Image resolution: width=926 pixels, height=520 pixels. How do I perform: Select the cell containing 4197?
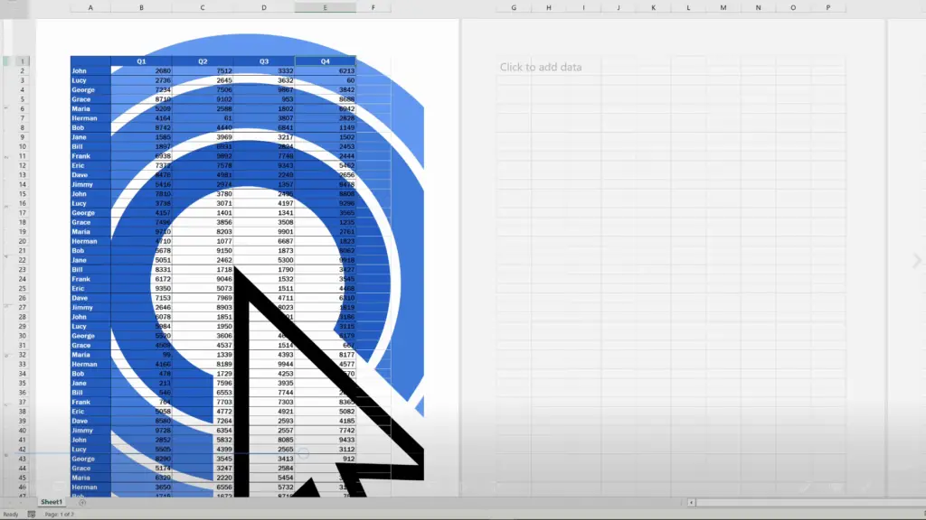click(264, 203)
